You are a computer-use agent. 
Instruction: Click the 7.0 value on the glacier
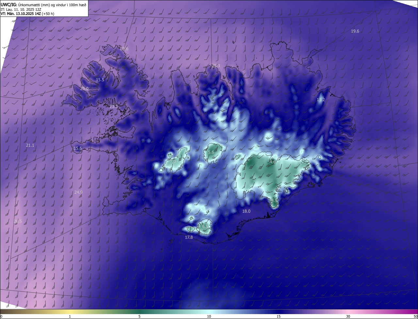tap(173, 161)
